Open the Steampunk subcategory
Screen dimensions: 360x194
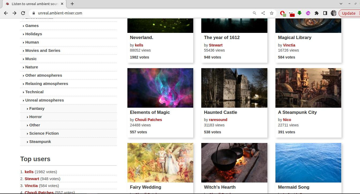(40, 142)
